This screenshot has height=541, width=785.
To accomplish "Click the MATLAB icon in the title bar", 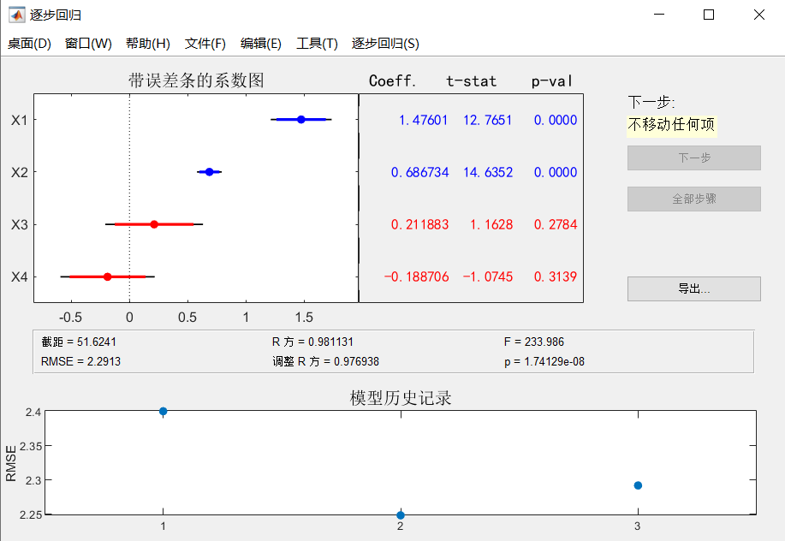I will (x=17, y=15).
